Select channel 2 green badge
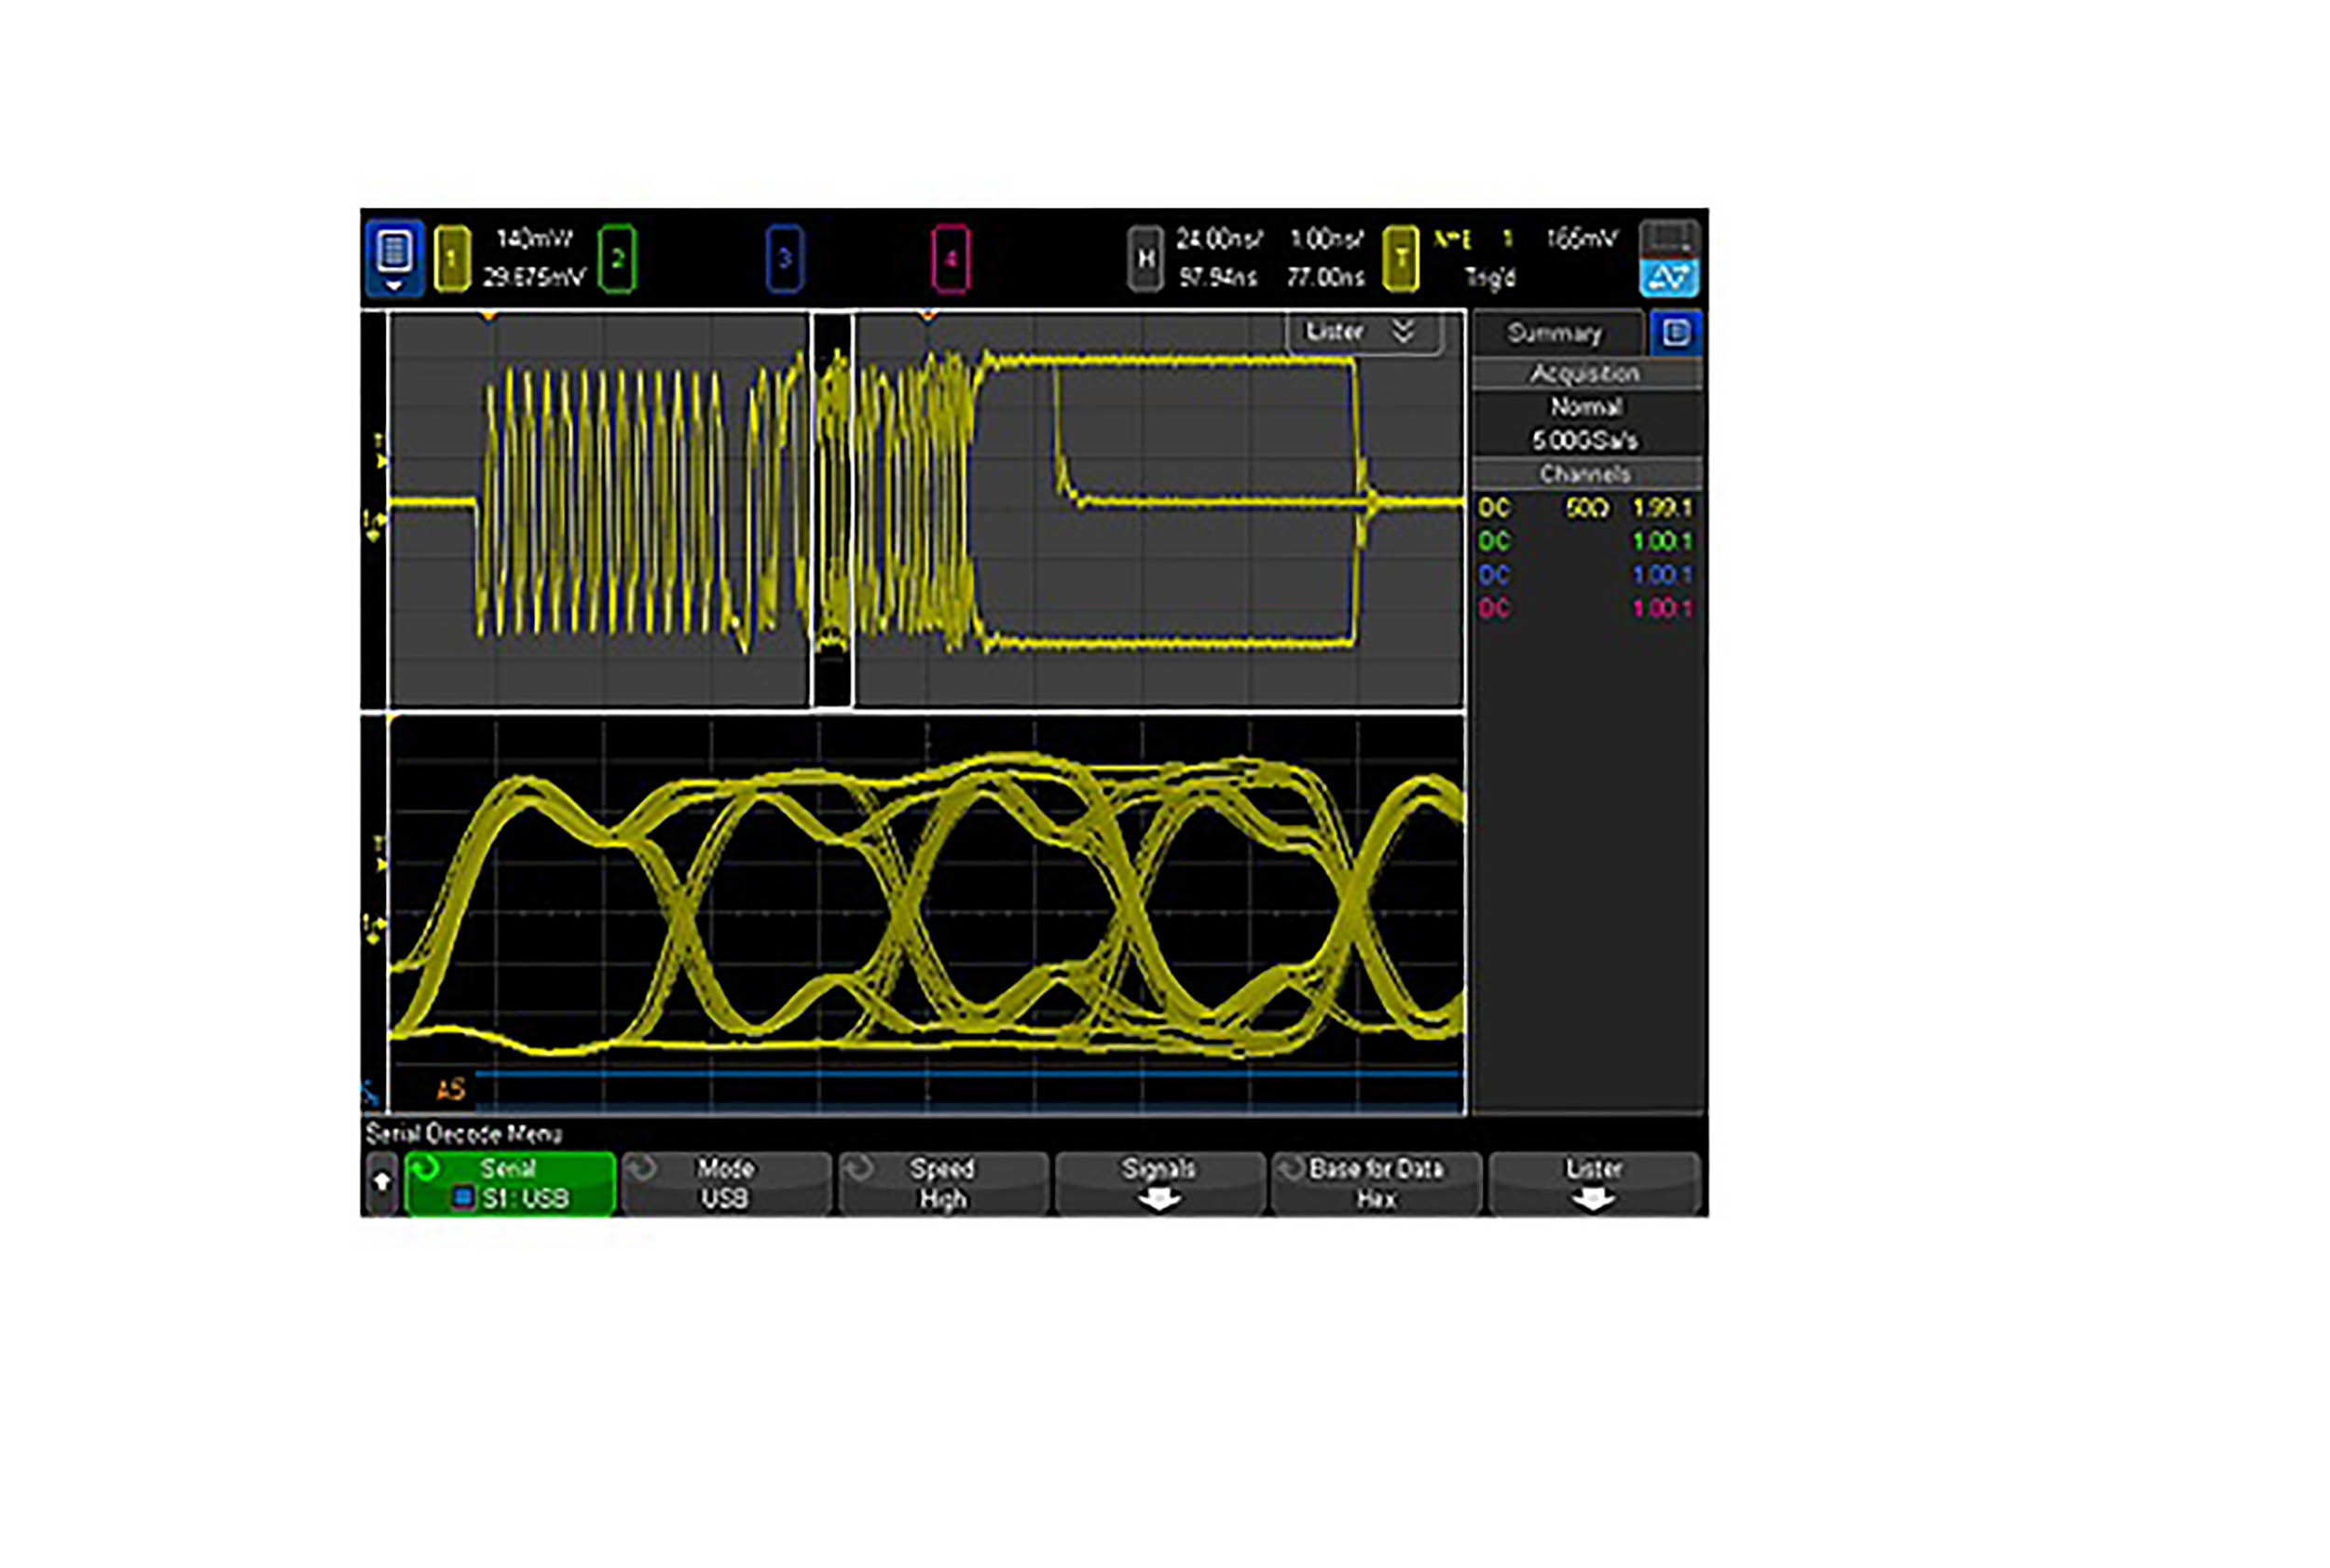The height and width of the screenshot is (1568, 2330). (616, 259)
